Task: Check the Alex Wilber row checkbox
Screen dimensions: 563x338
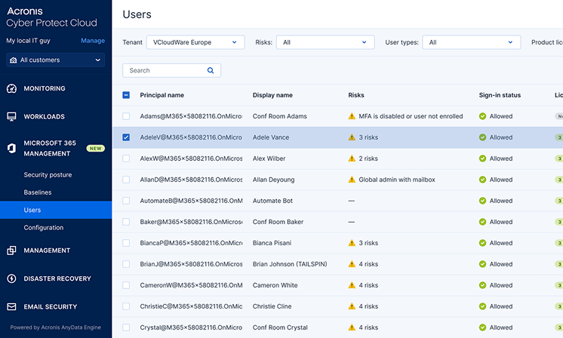Action: (126, 158)
